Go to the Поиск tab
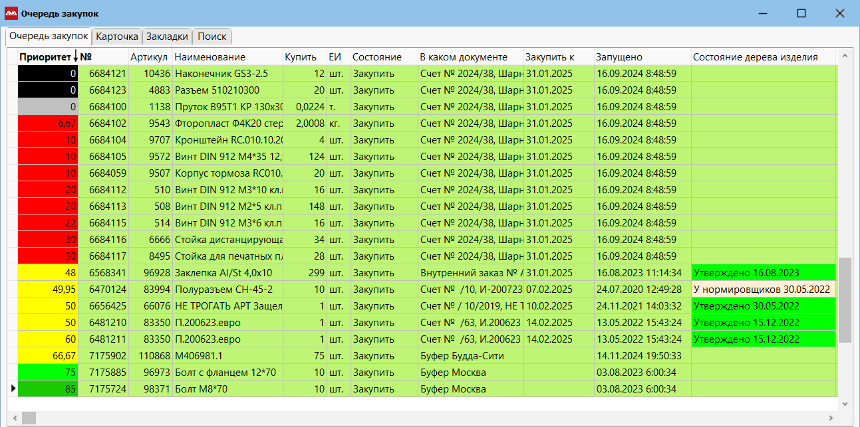 pos(212,37)
